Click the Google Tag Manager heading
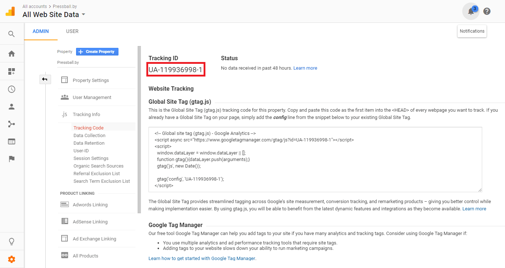505x268 pixels. (175, 225)
